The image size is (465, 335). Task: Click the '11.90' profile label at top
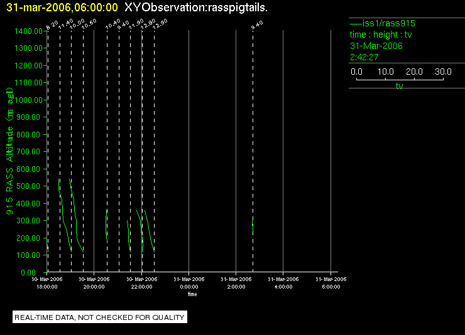tap(136, 24)
